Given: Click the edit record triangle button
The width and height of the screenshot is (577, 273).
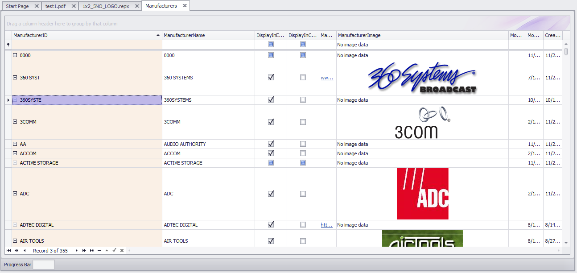Looking at the screenshot, I should [x=107, y=251].
